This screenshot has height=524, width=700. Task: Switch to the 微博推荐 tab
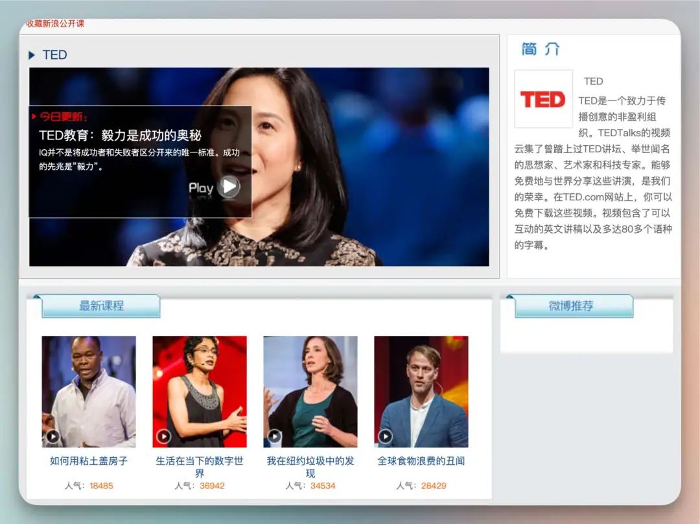point(572,305)
